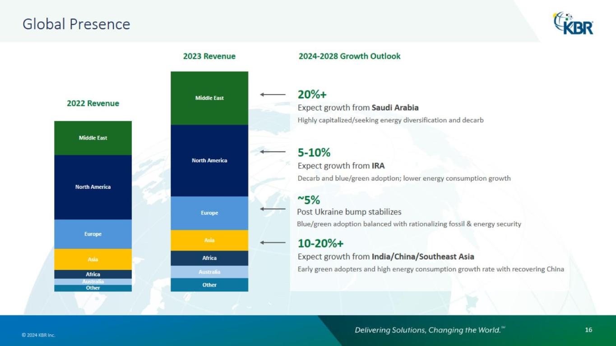
Task: Click the slide number 16
Action: (588, 330)
